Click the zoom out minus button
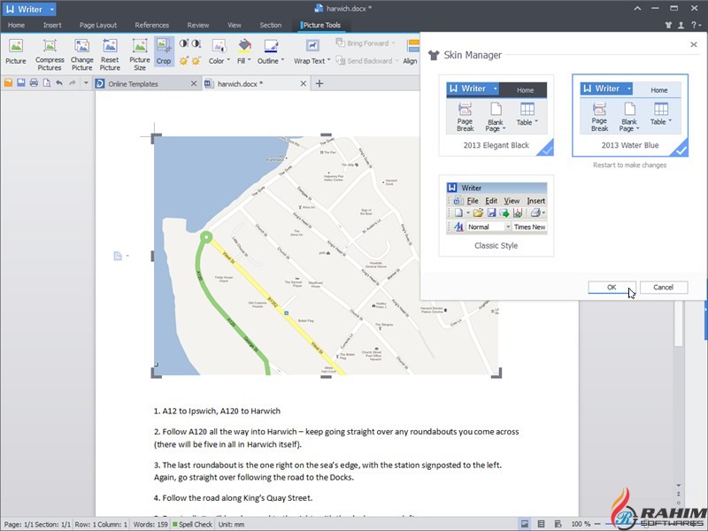The width and height of the screenshot is (708, 531). click(597, 524)
